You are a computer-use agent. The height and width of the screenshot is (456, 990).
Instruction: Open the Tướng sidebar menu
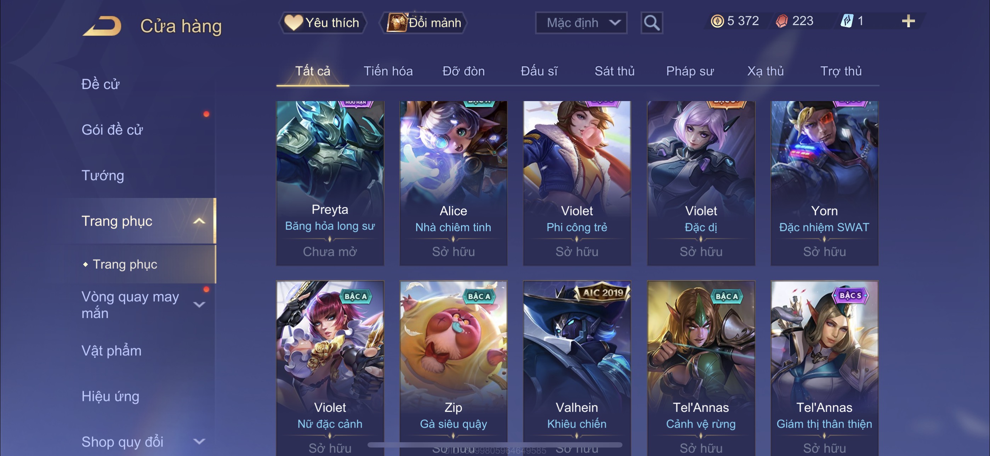[103, 175]
